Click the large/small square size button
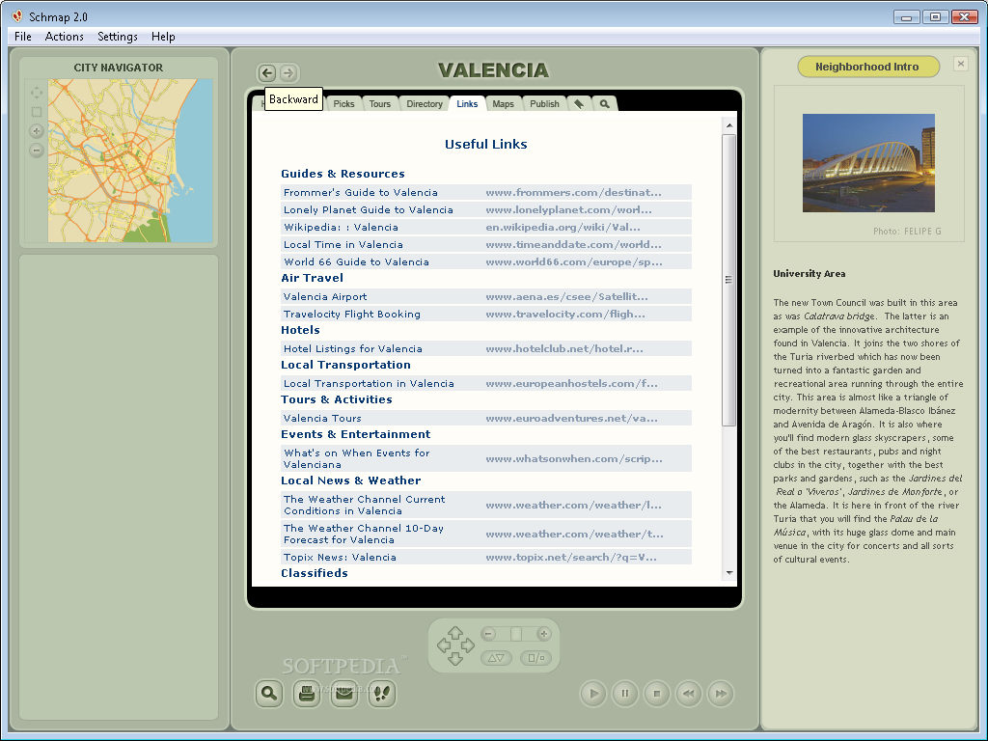Screen dimensions: 988x741 (x=536, y=658)
